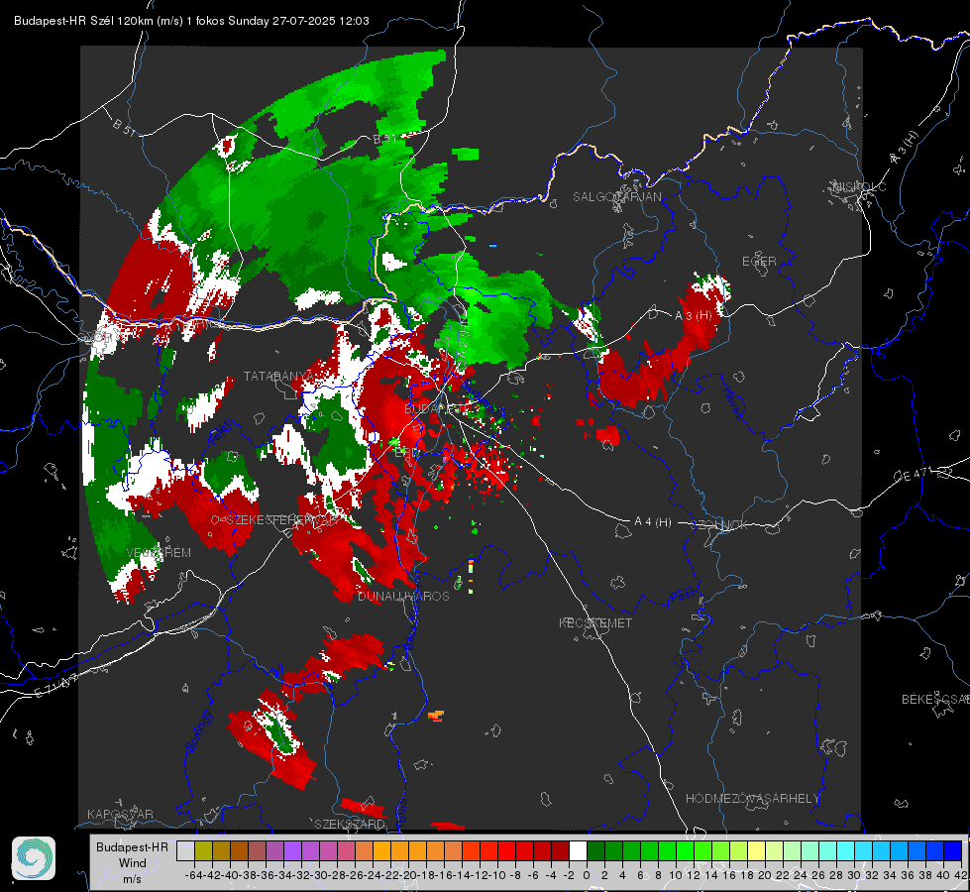Click the VESZPRÉM city label
970x892 pixels.
(159, 553)
